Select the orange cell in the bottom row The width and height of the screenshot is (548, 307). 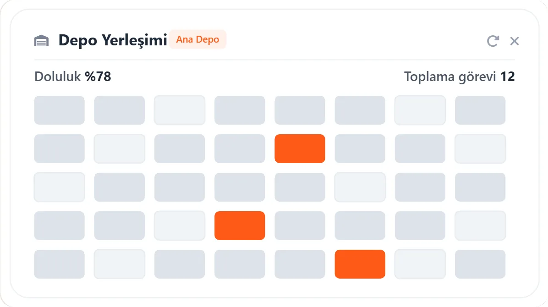click(x=360, y=264)
